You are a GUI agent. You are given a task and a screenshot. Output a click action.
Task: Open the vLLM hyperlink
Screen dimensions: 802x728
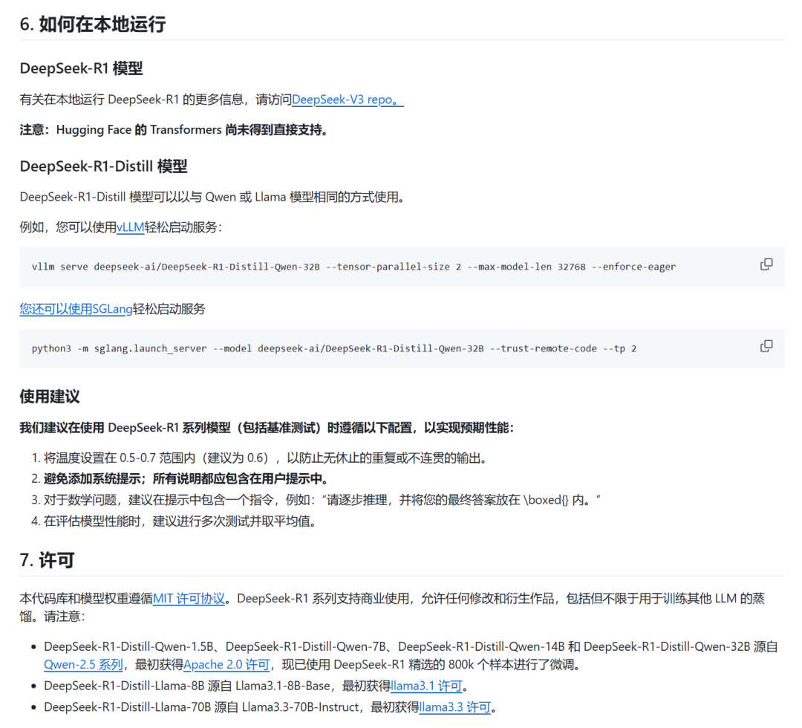[129, 227]
